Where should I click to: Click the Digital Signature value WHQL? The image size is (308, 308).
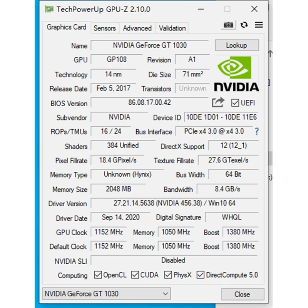232,217
